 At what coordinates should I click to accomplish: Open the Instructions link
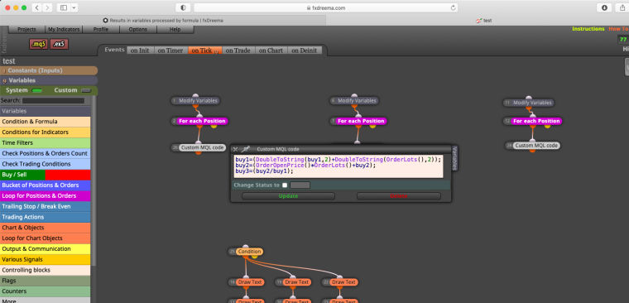point(588,29)
